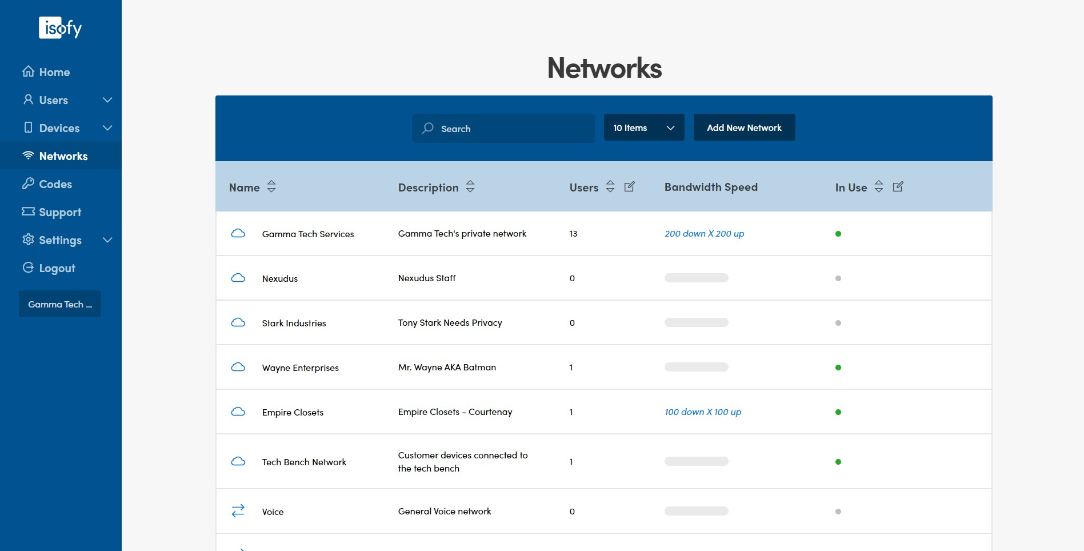Click the Devices phone icon in sidebar
Image resolution: width=1084 pixels, height=551 pixels.
tap(28, 127)
